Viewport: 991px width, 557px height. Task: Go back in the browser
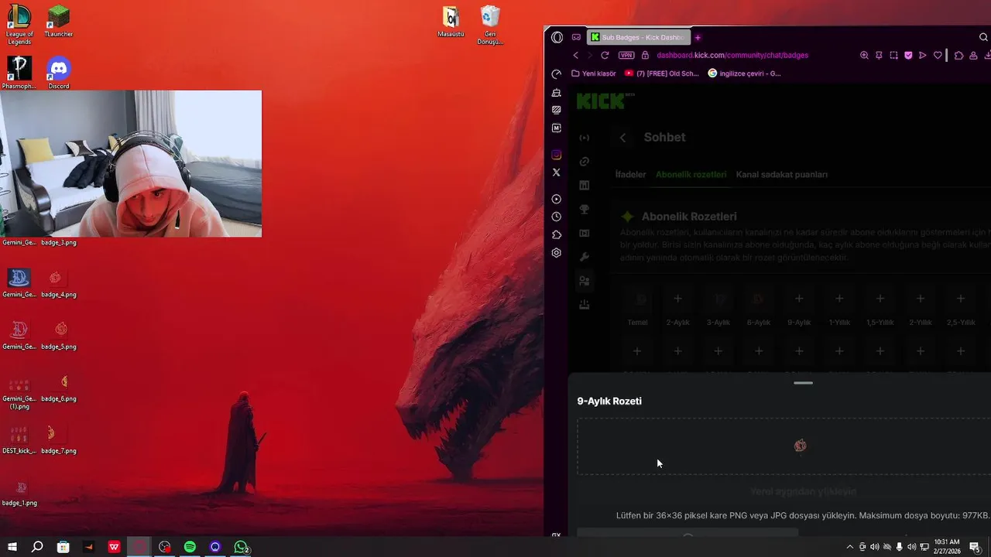click(x=575, y=55)
